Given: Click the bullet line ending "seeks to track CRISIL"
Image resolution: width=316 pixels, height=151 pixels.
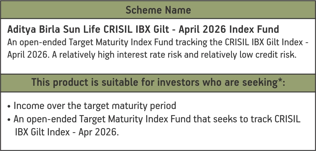Looking at the screenshot, I should (157, 119).
